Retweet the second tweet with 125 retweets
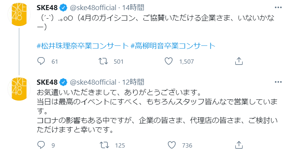 pyautogui.click(x=104, y=145)
